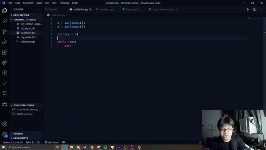Open the Accounts icon
Screen dimensions: 266x150
coord(5,124)
